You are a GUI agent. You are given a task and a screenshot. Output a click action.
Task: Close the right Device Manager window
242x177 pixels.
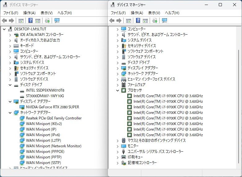pyautogui.click(x=235, y=5)
